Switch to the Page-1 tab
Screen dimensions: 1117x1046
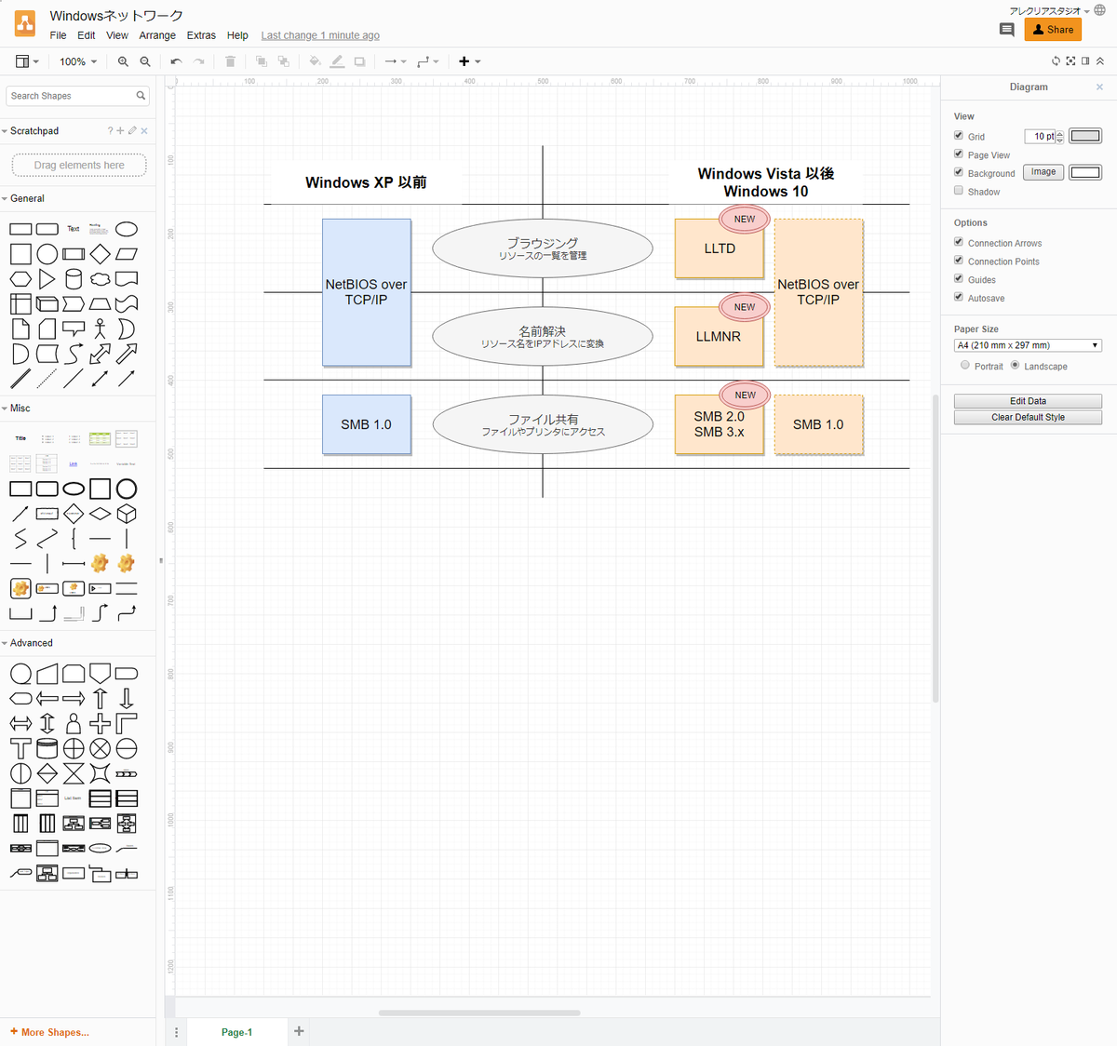[236, 1032]
